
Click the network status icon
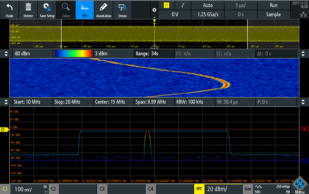(x=303, y=15)
